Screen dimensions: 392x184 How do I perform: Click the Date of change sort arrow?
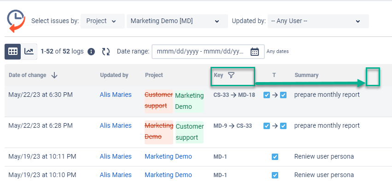[54, 75]
